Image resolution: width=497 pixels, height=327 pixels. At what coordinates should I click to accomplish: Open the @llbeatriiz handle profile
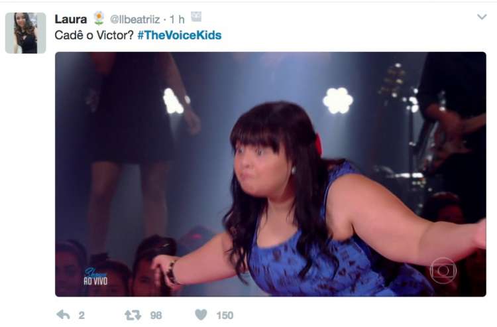coord(135,19)
